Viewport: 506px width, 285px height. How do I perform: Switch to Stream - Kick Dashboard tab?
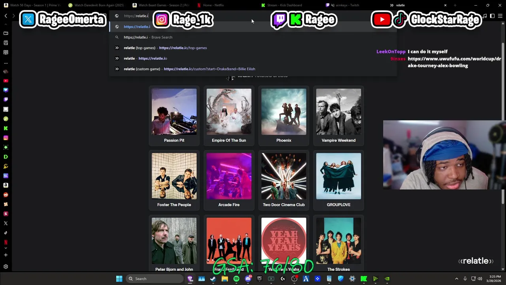[x=284, y=5]
